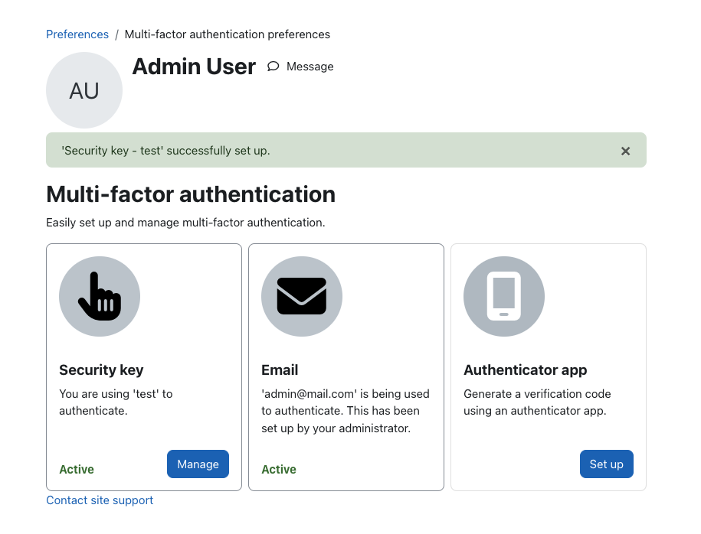Click the Multi-factor authentication heading
701x534 pixels.
[x=191, y=194]
